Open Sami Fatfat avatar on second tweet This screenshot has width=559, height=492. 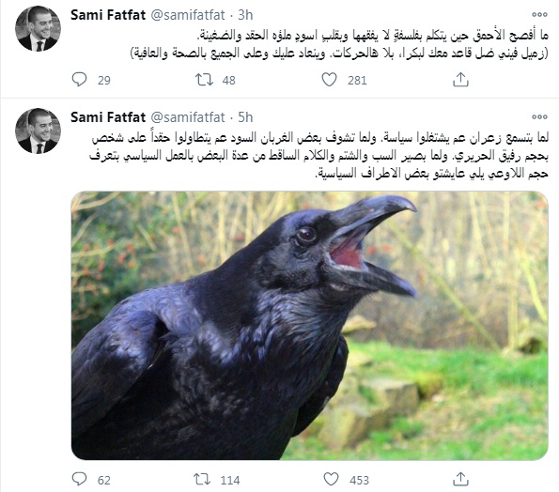pyautogui.click(x=38, y=131)
